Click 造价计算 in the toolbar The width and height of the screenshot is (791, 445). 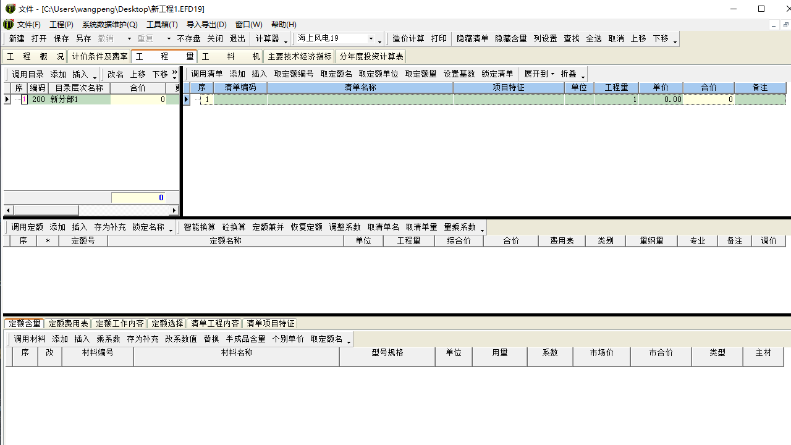coord(408,38)
